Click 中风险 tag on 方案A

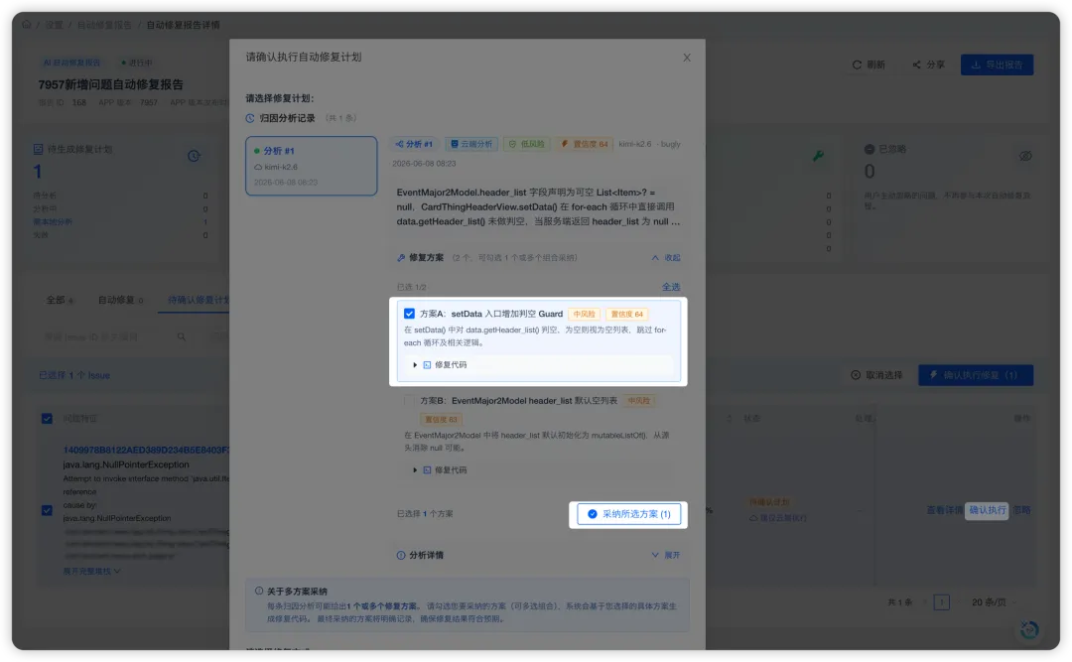click(x=584, y=314)
